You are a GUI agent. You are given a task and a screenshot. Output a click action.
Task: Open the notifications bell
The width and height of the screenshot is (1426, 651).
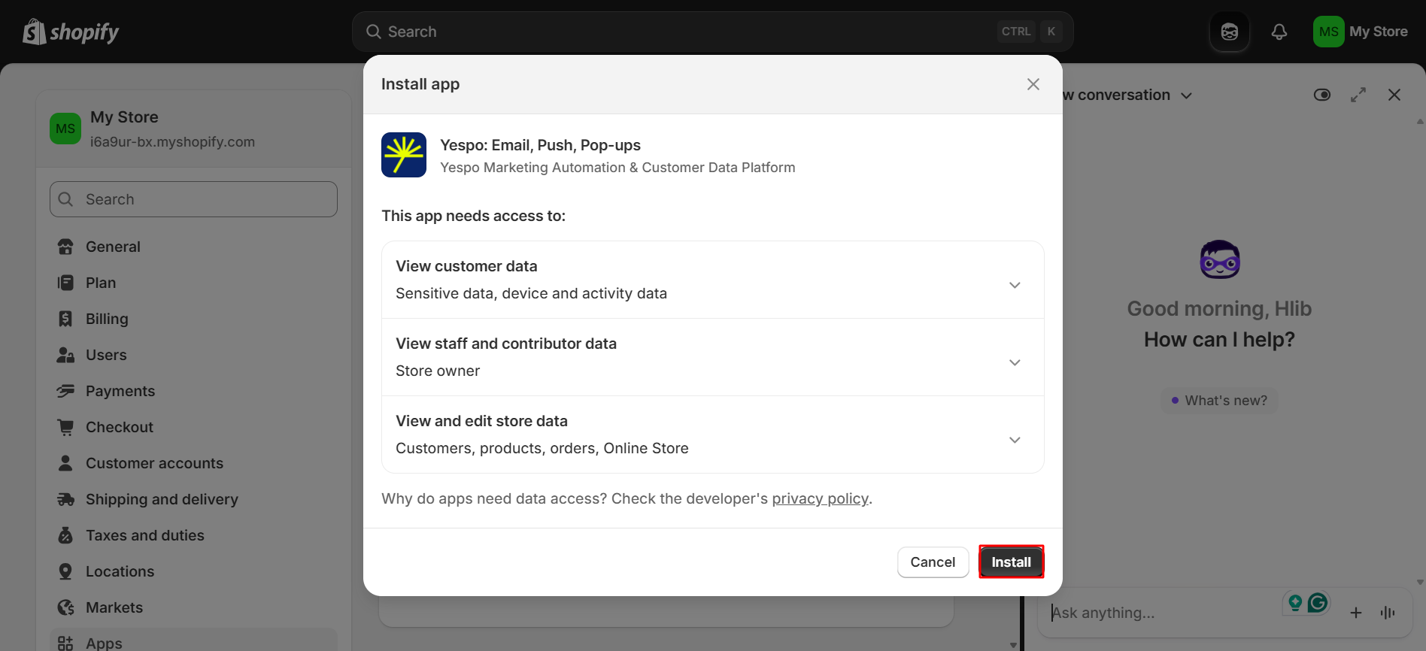pos(1279,32)
